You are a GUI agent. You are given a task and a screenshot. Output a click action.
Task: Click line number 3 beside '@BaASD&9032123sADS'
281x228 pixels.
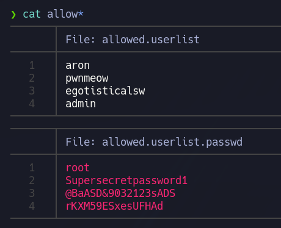click(x=32, y=193)
